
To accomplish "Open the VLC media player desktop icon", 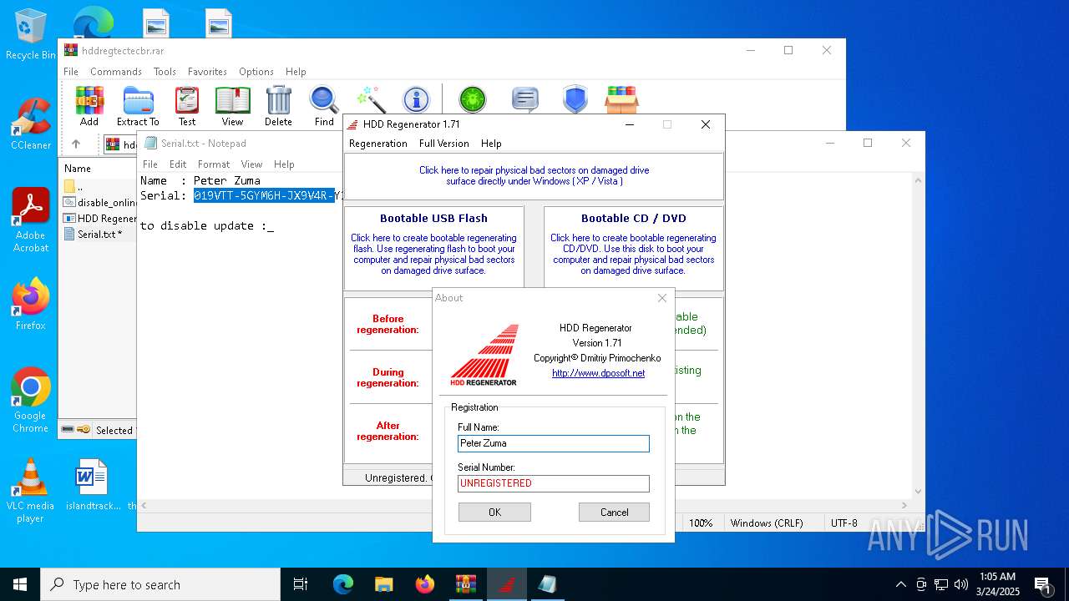I will pyautogui.click(x=30, y=491).
